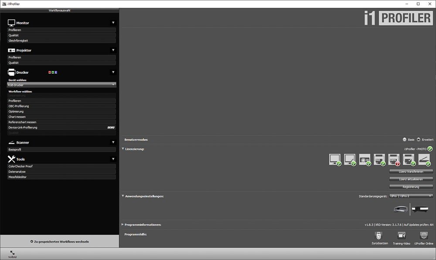Click the Drucker printer icon
This screenshot has width=436, height=260.
[x=11, y=72]
